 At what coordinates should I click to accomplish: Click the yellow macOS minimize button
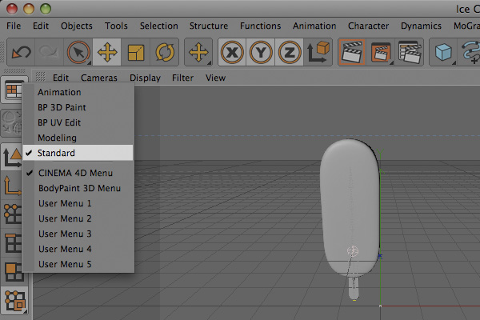29,9
